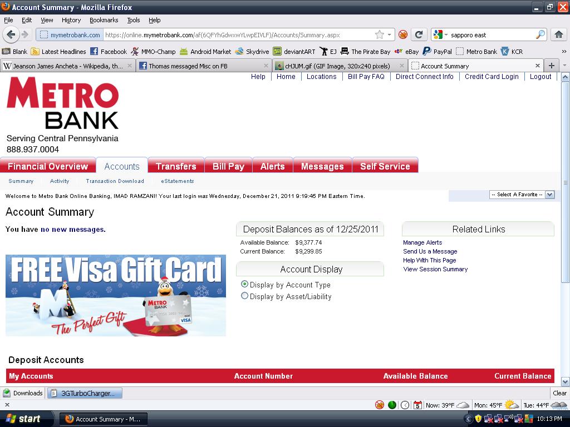Open the KCR bookmark
The height and width of the screenshot is (427, 570).
click(x=512, y=52)
